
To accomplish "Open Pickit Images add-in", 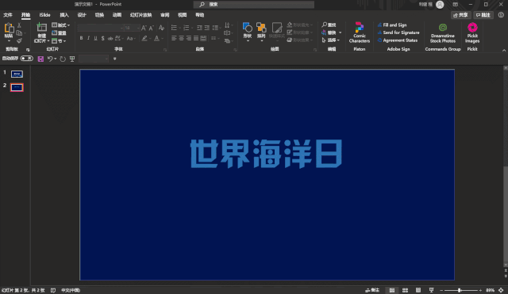I will click(x=472, y=32).
